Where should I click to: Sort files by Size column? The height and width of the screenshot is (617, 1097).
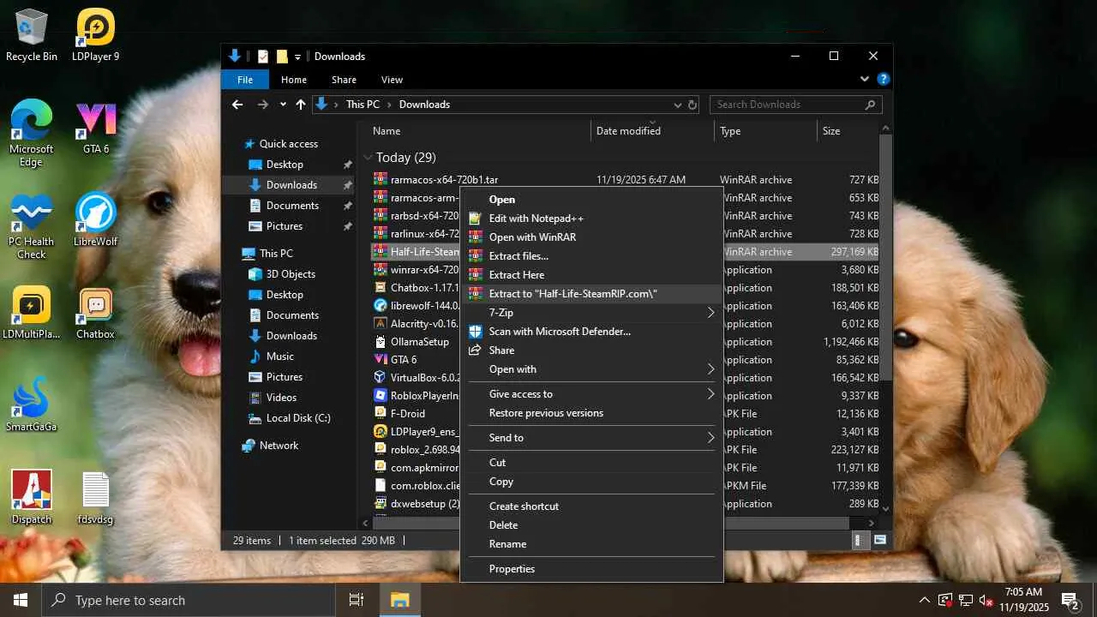pos(848,131)
